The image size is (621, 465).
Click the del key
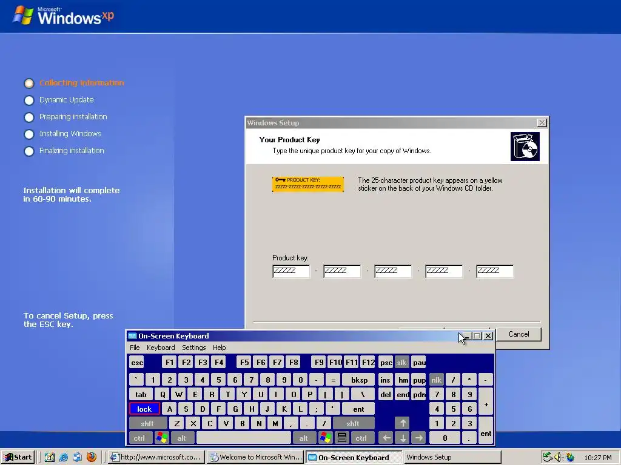coord(385,395)
